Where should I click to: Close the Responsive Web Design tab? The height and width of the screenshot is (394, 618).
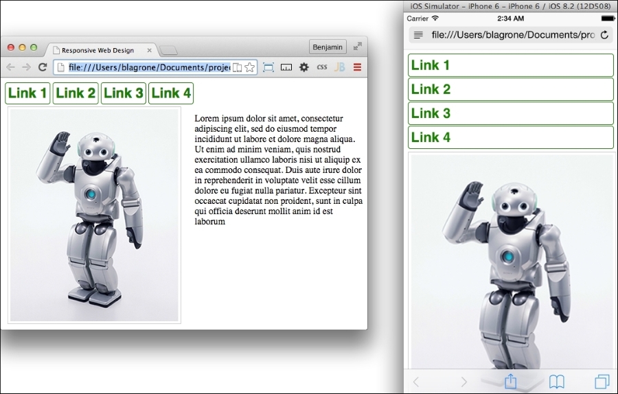tap(150, 50)
